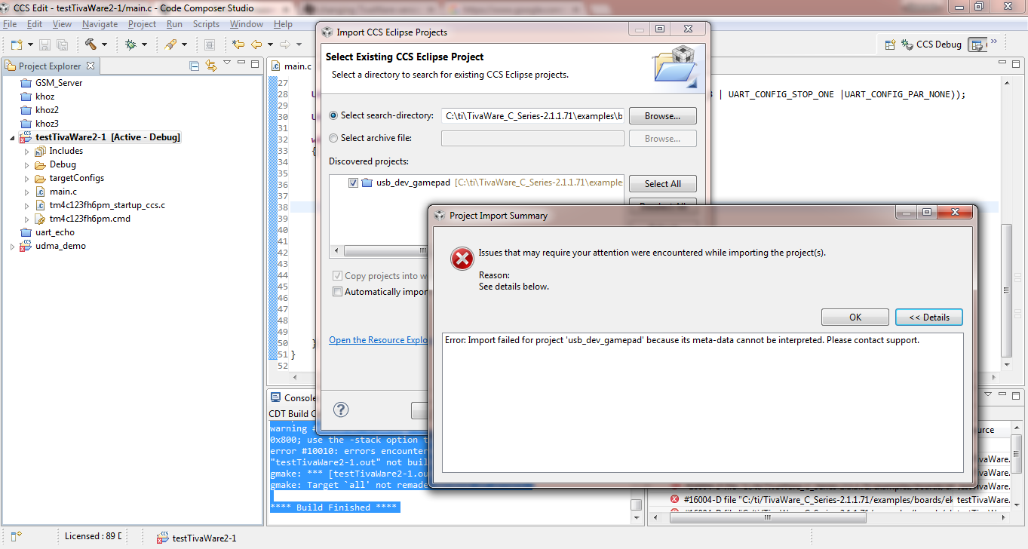Select the uart_echo project
The image size is (1028, 549).
[x=48, y=232]
